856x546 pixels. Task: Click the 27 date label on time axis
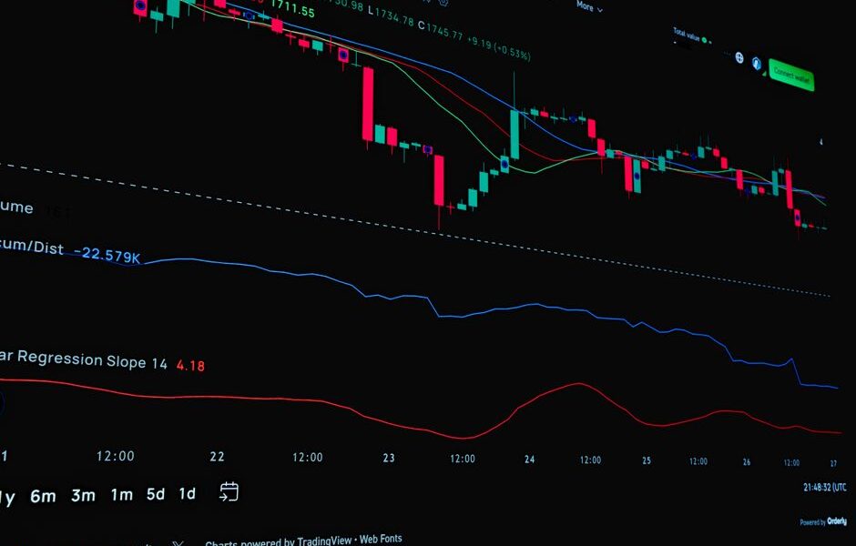click(x=833, y=463)
